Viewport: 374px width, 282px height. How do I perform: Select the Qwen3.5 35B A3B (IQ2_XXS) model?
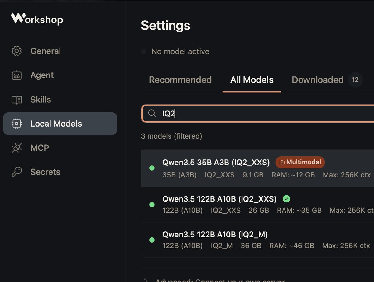coord(257,168)
